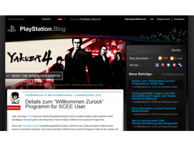Image resolution: width=194 pixels, height=146 pixels.
Task: Go to PlayStation.Blog home title
Action: 43,29
